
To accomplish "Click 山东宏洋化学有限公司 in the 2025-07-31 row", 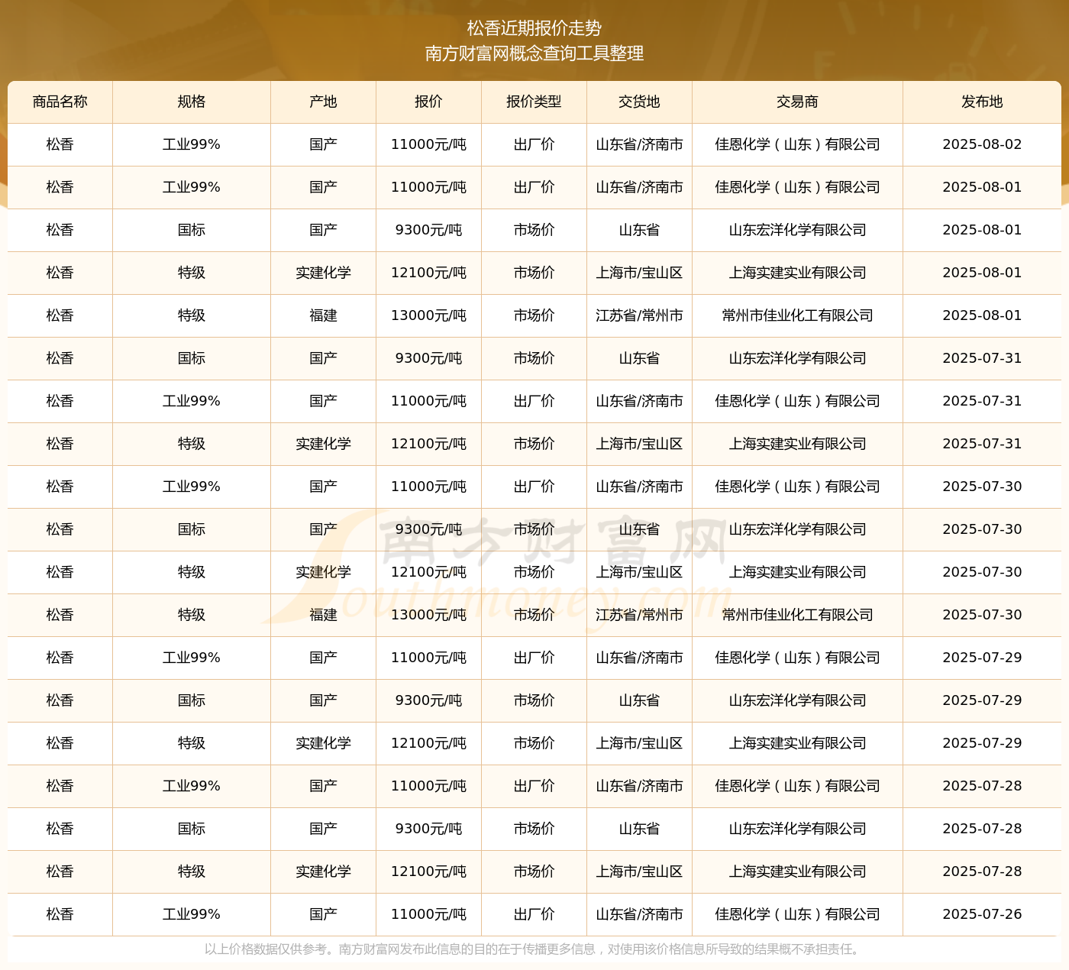I will [797, 358].
